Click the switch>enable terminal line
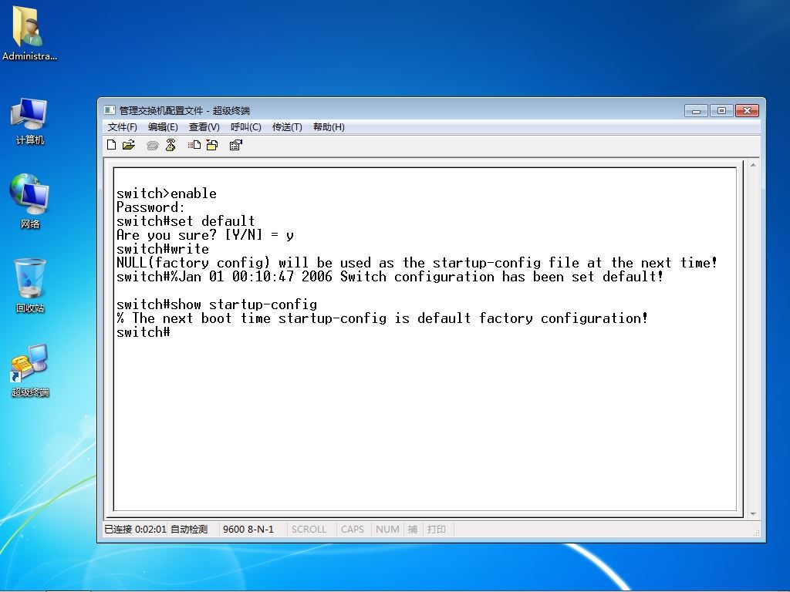The width and height of the screenshot is (790, 592). tap(167, 193)
